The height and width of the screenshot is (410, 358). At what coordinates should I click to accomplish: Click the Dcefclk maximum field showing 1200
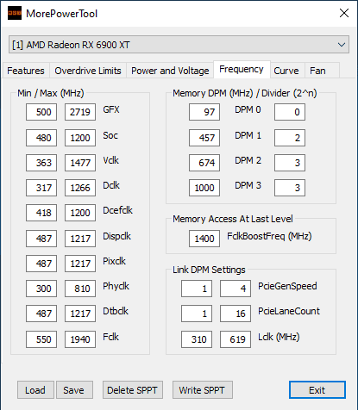point(80,213)
